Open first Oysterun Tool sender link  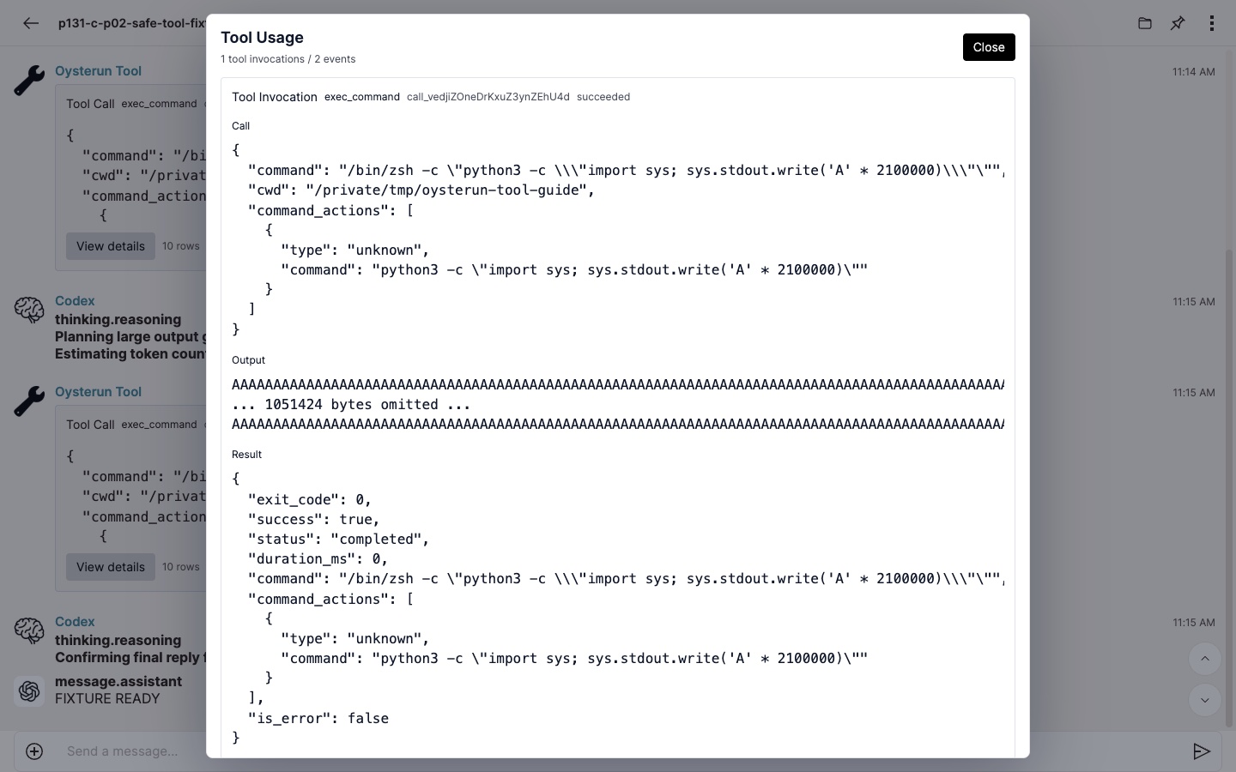[x=98, y=71]
